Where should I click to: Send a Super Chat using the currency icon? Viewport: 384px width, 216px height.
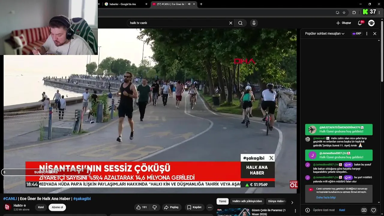(364, 210)
